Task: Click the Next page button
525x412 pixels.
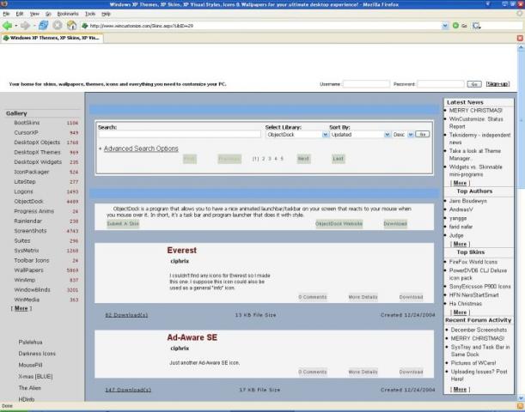Action: click(x=303, y=159)
